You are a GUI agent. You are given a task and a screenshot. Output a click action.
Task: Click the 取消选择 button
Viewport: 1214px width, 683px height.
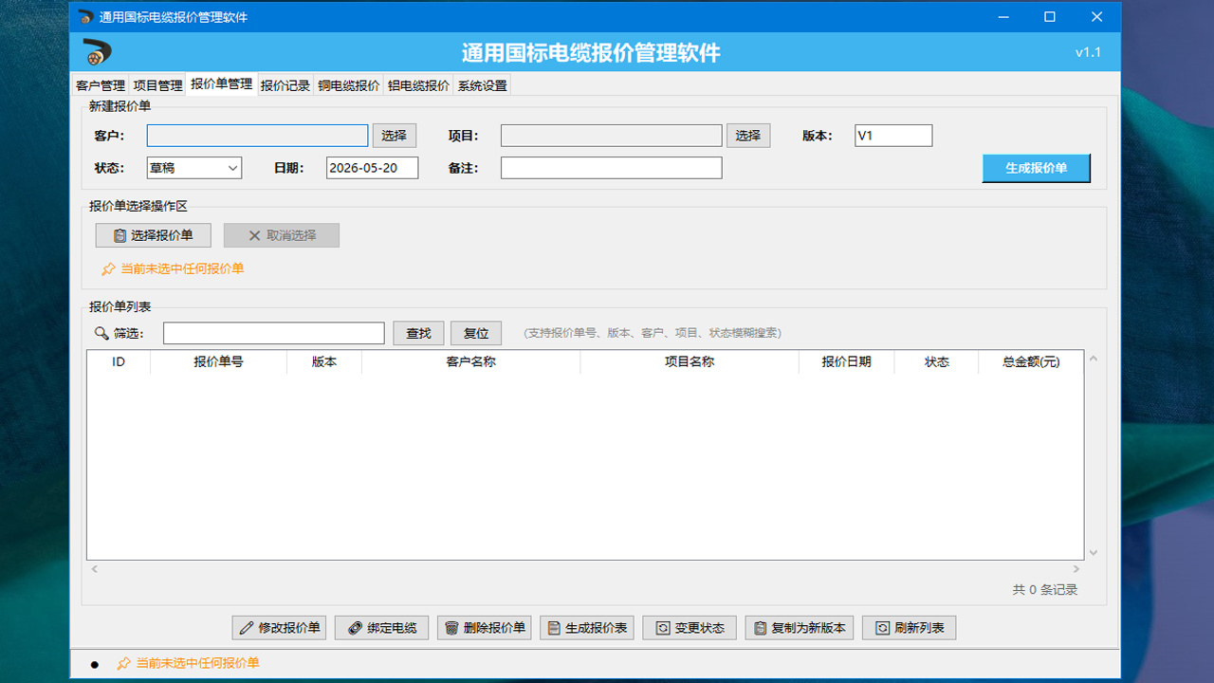pos(281,235)
